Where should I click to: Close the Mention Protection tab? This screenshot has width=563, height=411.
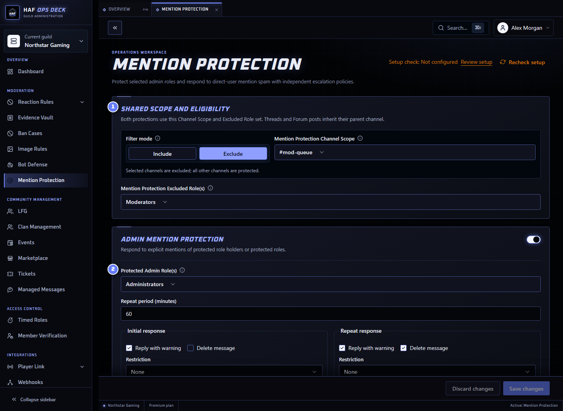pos(217,10)
